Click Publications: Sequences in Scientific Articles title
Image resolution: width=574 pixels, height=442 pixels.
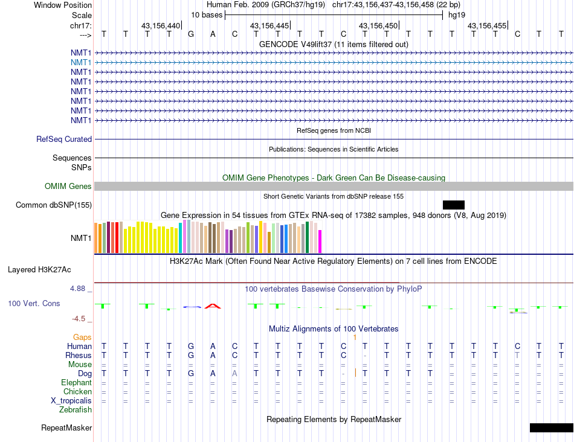334,149
